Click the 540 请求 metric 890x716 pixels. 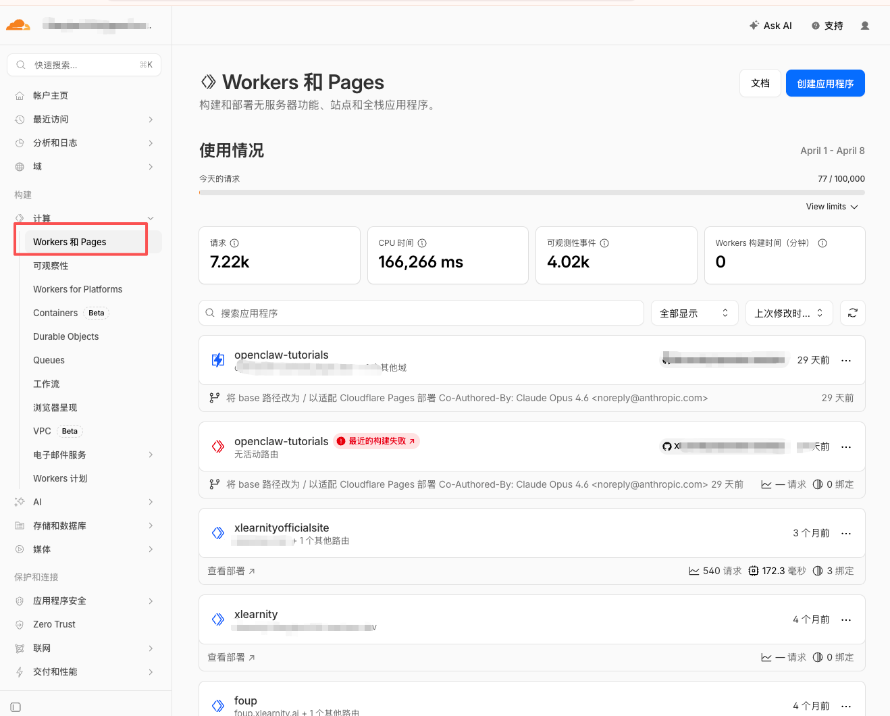pyautogui.click(x=715, y=571)
